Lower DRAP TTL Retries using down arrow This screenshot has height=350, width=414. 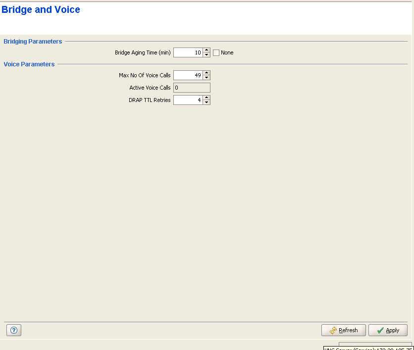[x=207, y=102]
